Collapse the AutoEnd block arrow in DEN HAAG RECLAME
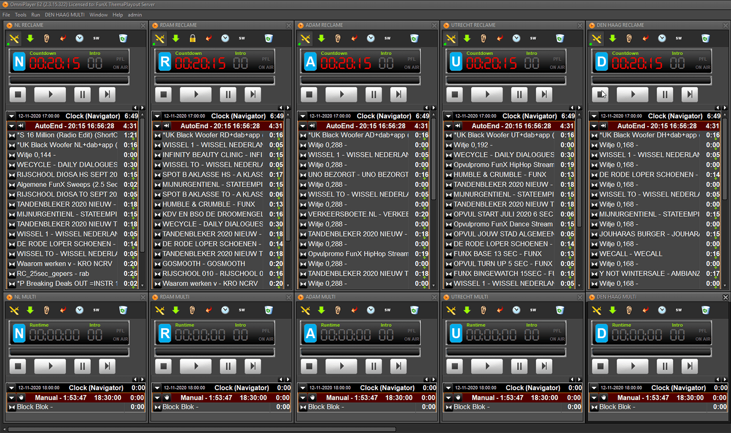Image resolution: width=731 pixels, height=433 pixels. [x=594, y=126]
